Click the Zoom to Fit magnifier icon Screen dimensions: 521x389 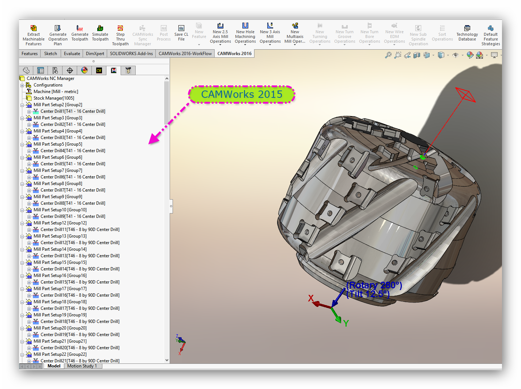[388, 55]
